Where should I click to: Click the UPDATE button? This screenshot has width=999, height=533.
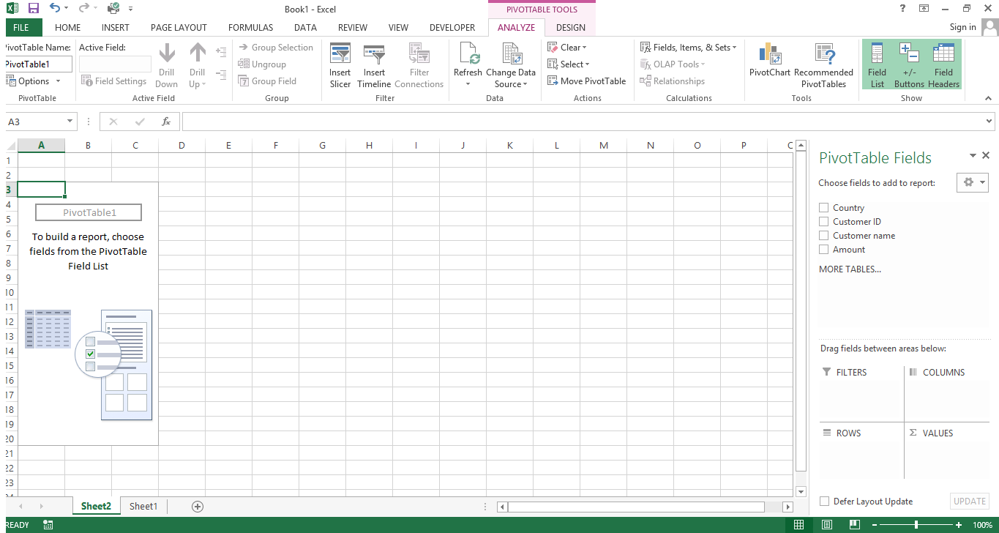coord(970,502)
